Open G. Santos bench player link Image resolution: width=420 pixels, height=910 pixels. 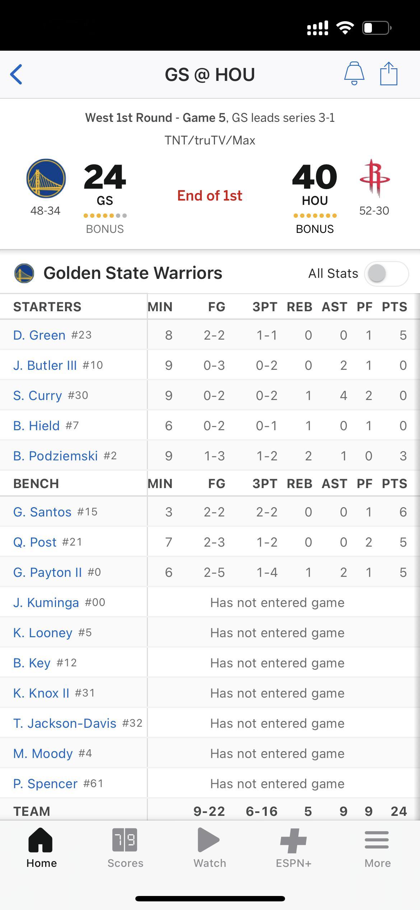click(42, 512)
